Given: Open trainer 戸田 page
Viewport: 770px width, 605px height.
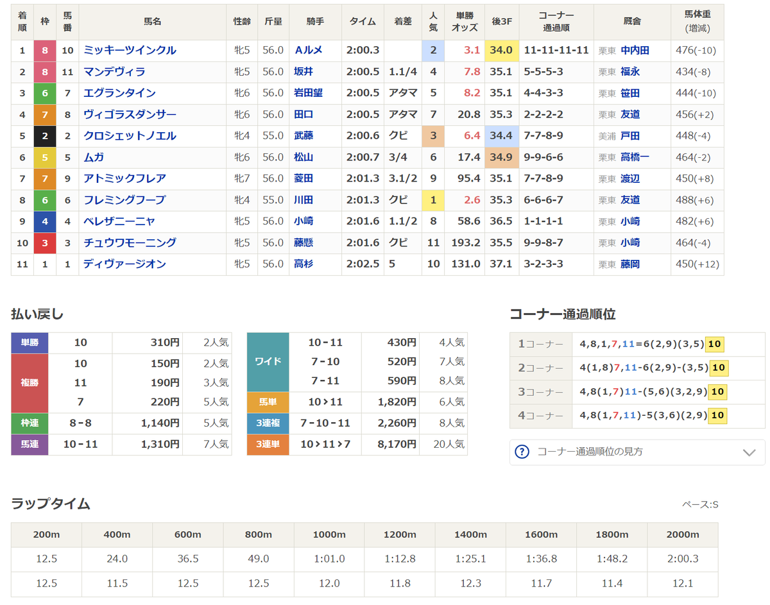Looking at the screenshot, I should [x=630, y=136].
